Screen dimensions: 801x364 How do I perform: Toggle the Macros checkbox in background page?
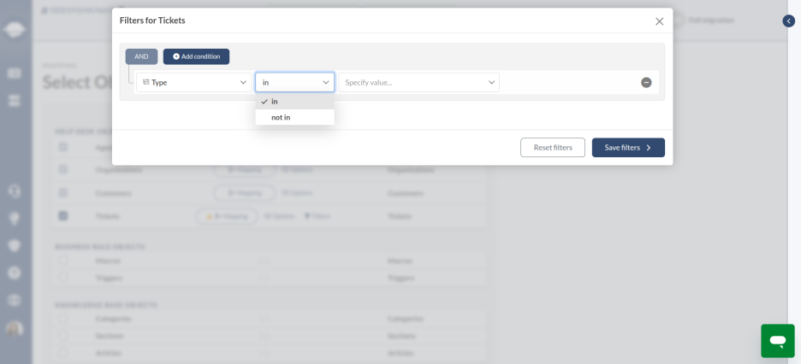pos(62,261)
